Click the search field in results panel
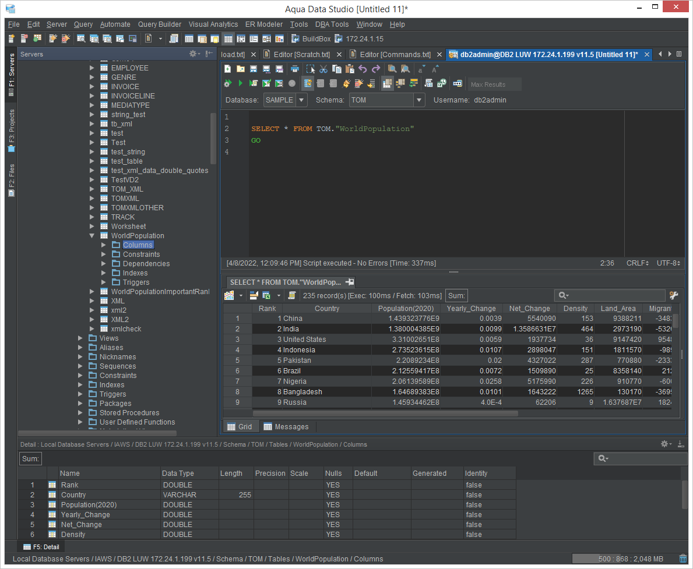 pyautogui.click(x=610, y=295)
